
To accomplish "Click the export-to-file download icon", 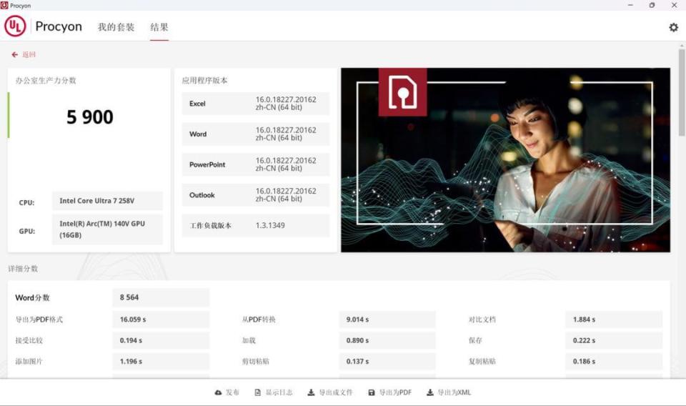I will pos(311,392).
